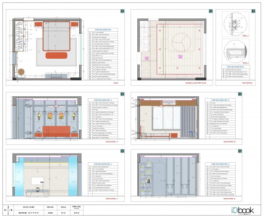Click the iD badge on Elevation B panel
This screenshot has width=264, height=218.
tap(240, 94)
